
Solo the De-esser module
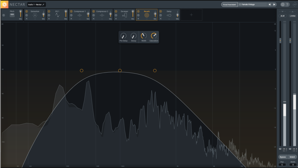point(116,15)
